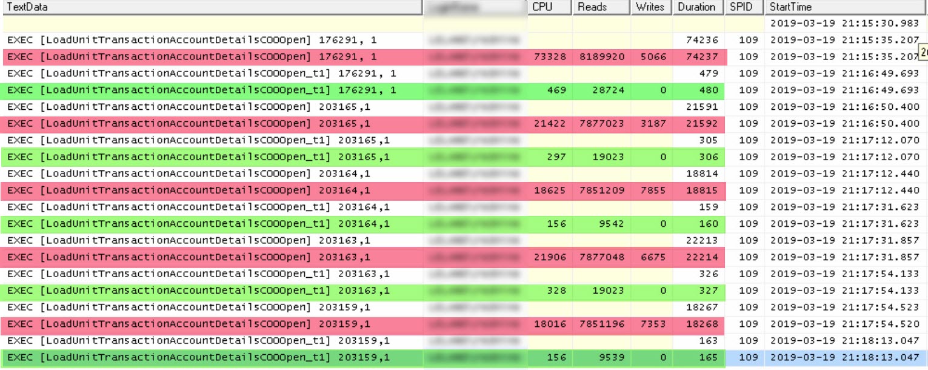Select the Duration cell 74237

pyautogui.click(x=702, y=56)
